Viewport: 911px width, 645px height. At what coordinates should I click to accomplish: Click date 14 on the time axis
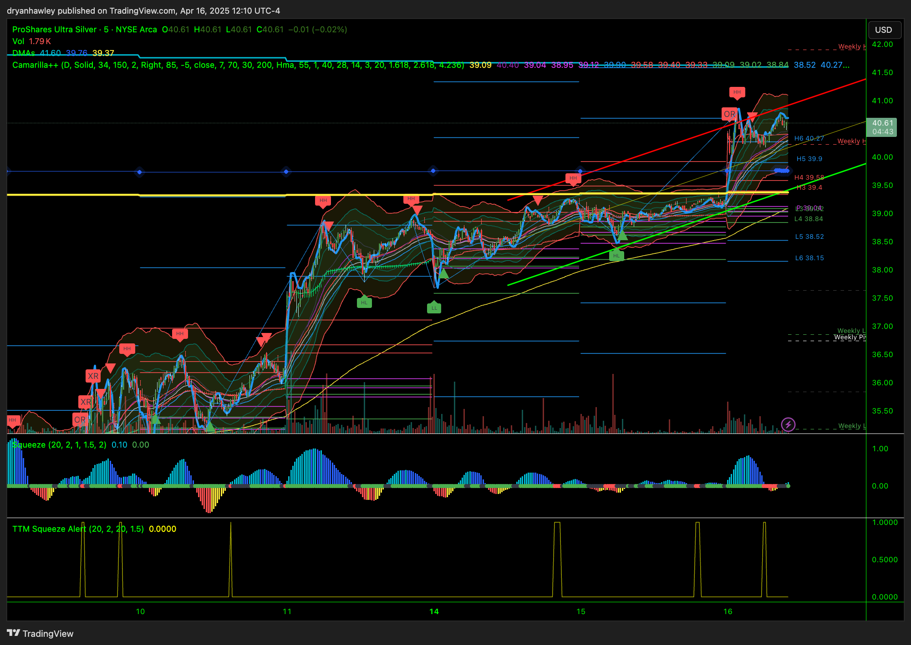tap(434, 611)
